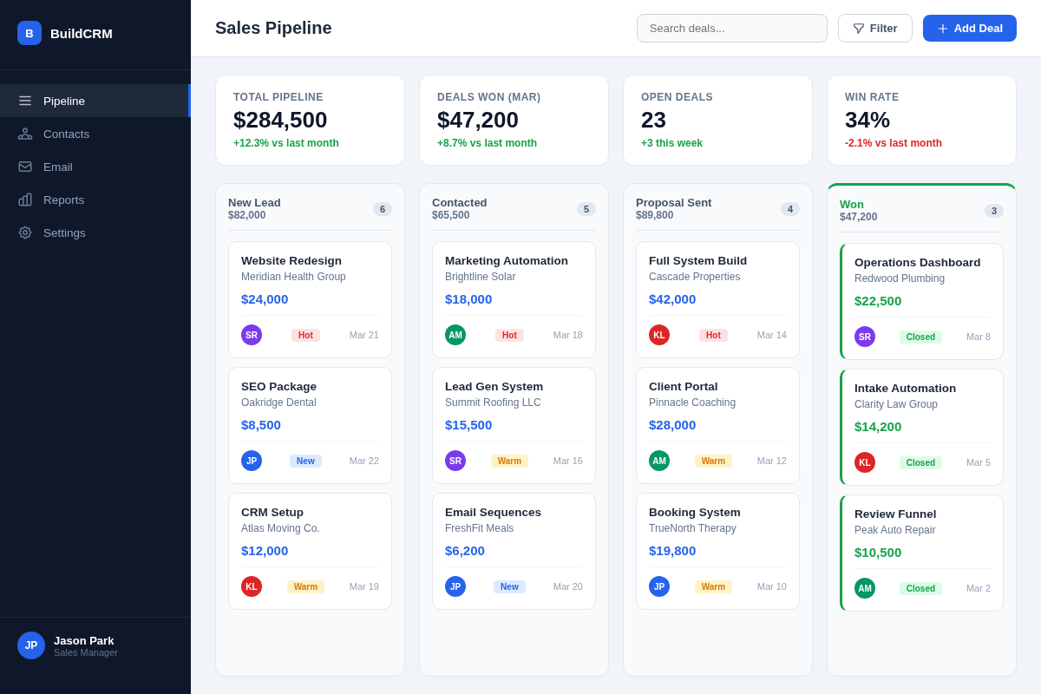Click the Filter button in the header
The width and height of the screenshot is (1041, 694).
coord(875,28)
